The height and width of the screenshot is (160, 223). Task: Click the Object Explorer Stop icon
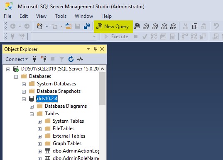[53, 59]
